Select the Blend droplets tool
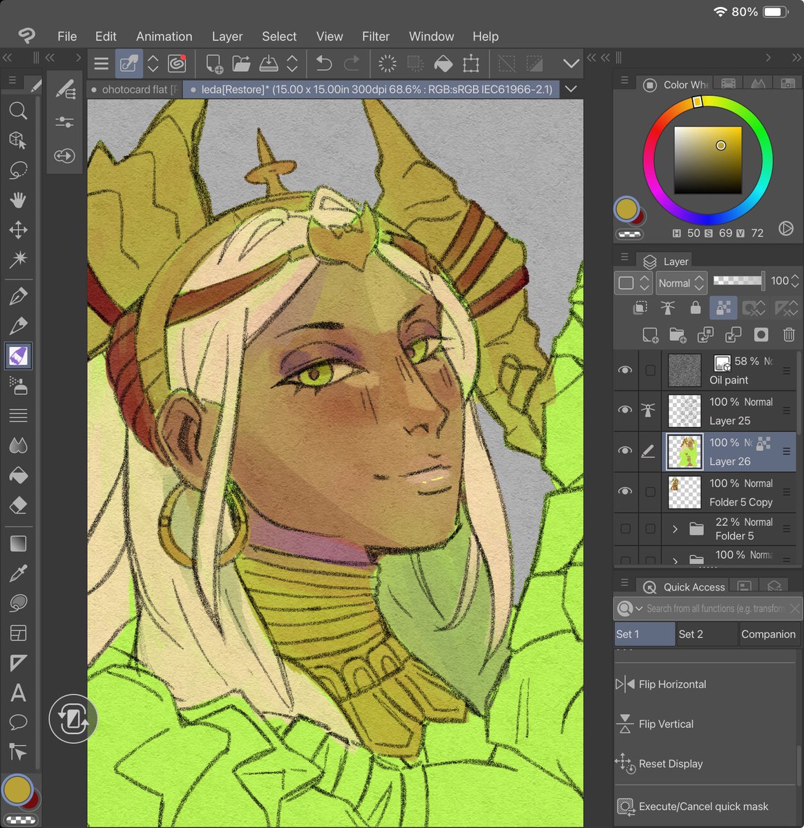Viewport: 804px width, 828px height. pos(18,446)
